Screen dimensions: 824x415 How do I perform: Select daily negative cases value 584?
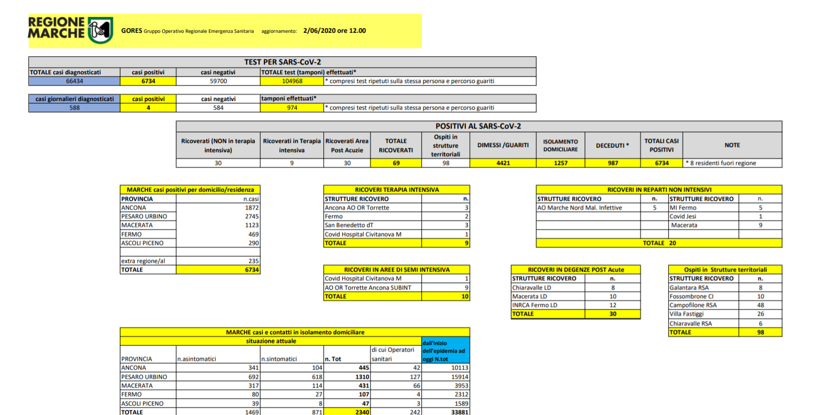[218, 108]
